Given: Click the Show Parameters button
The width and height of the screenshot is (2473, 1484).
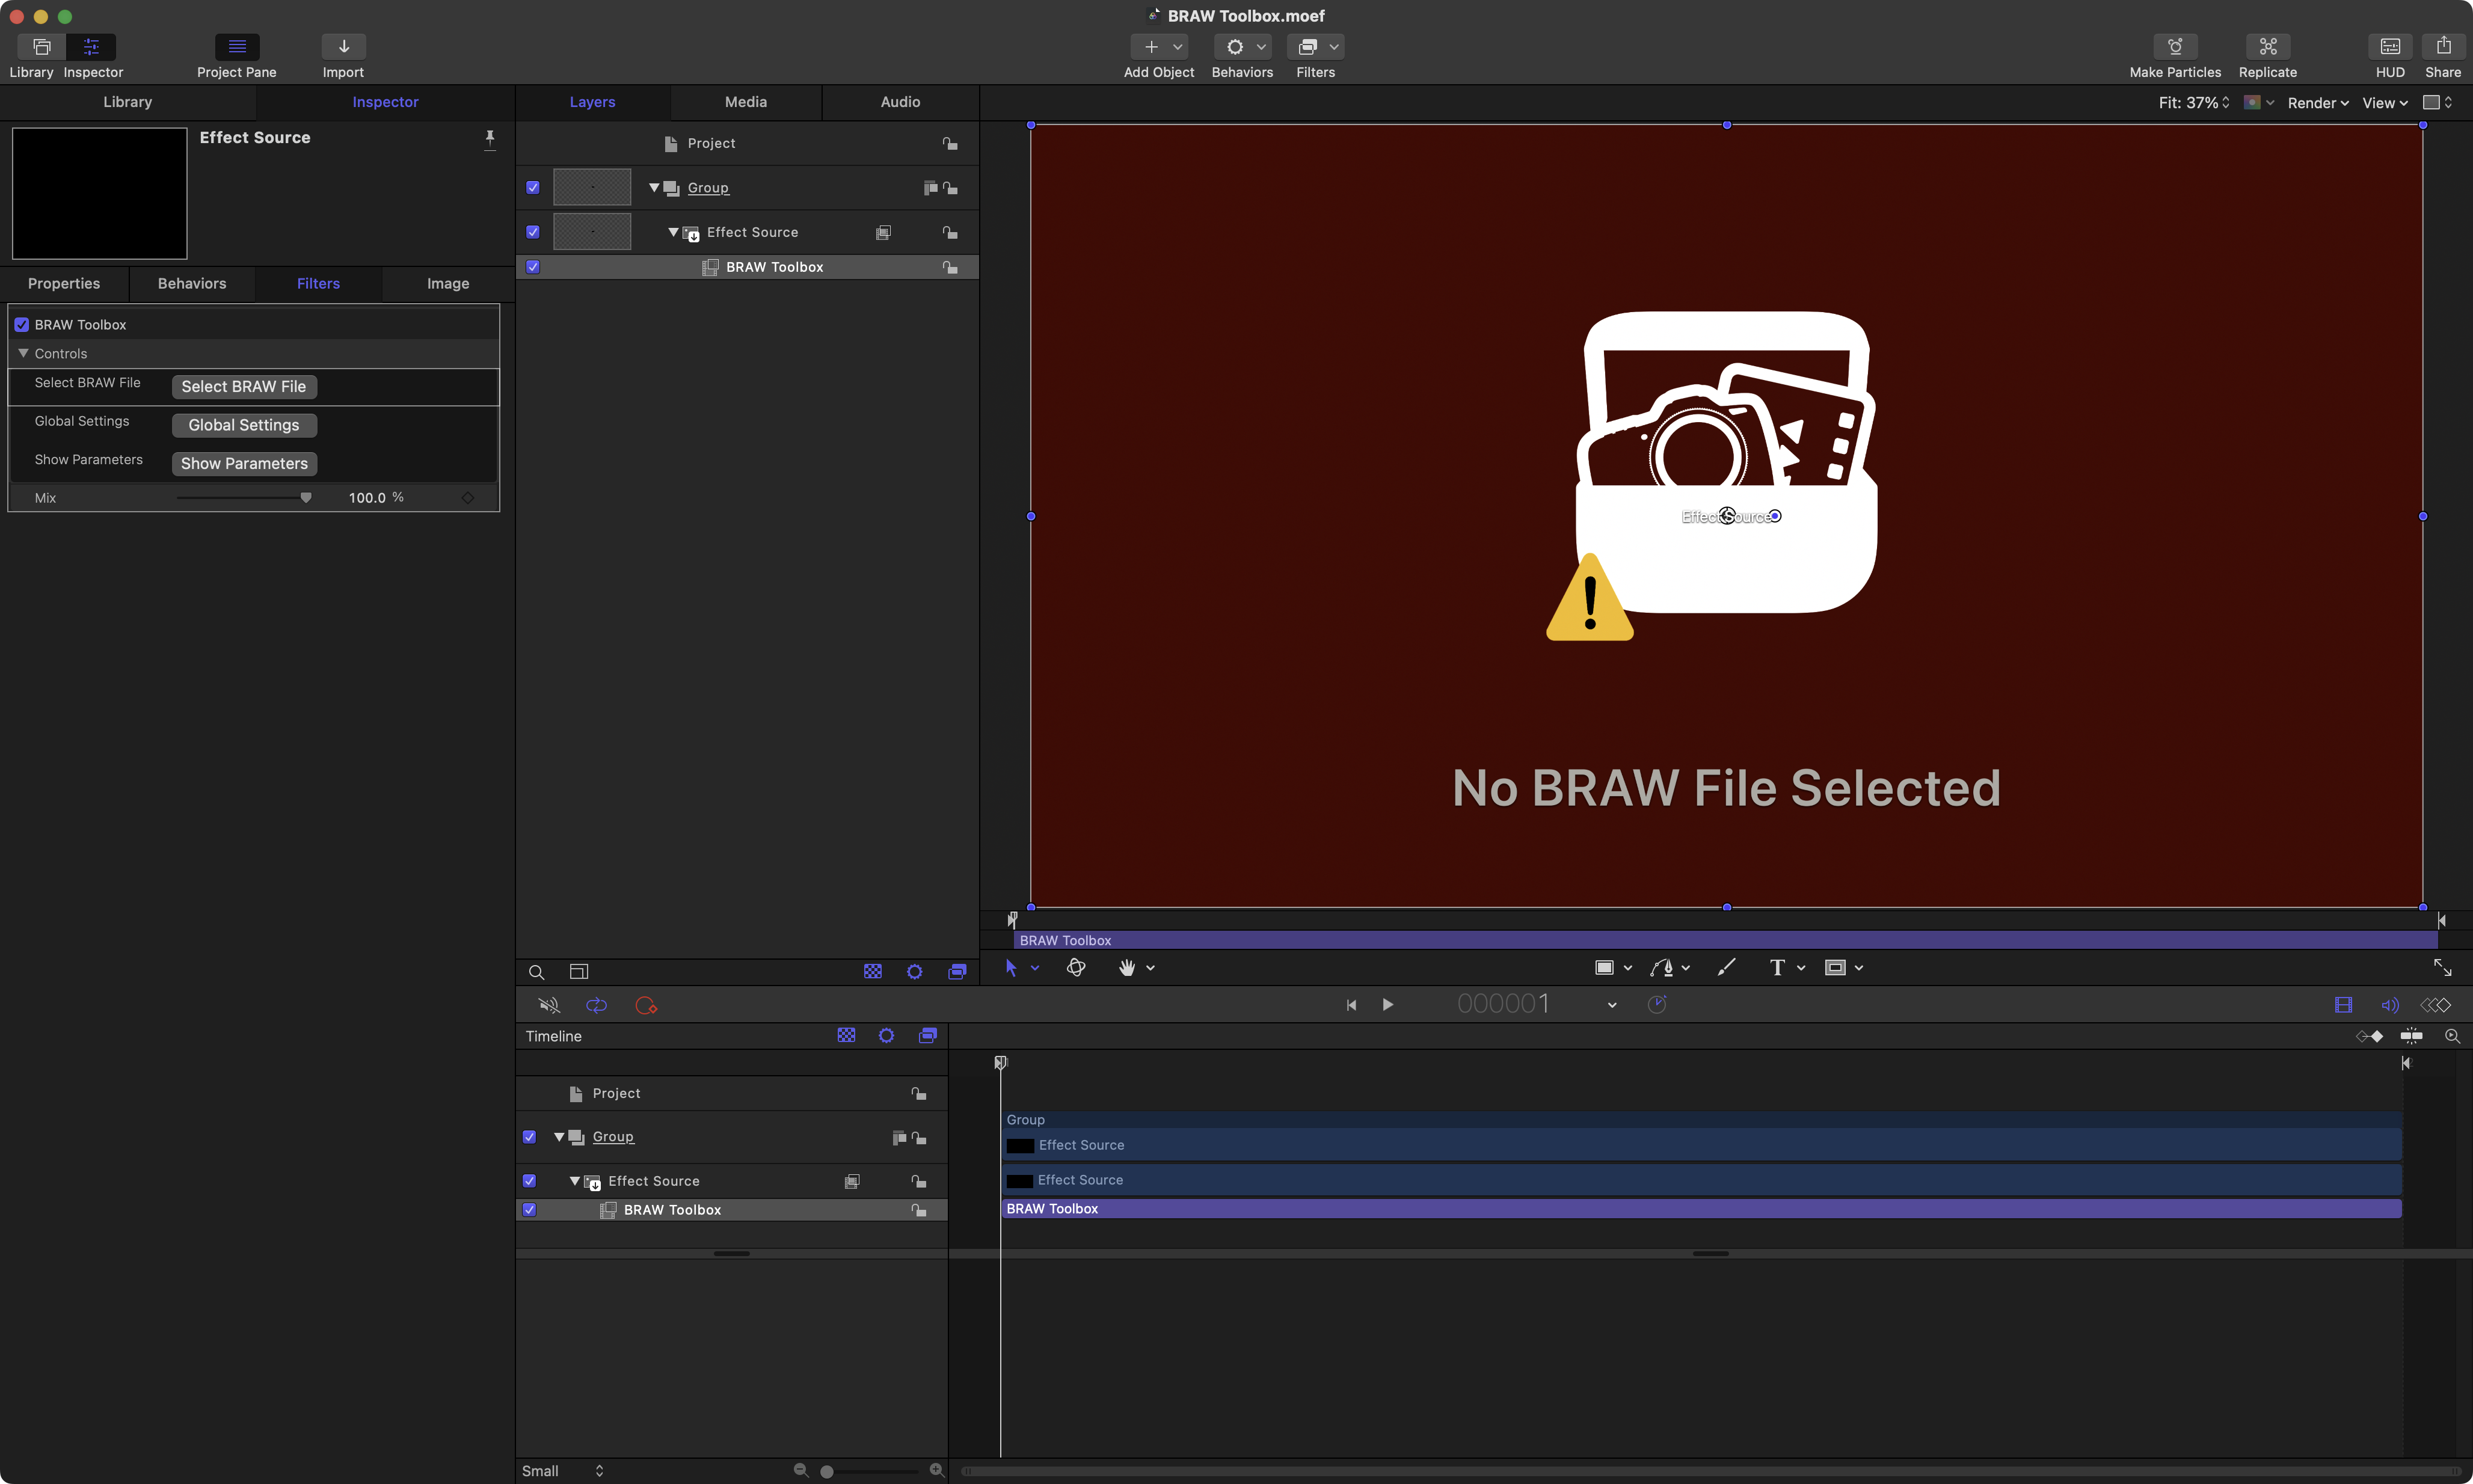Looking at the screenshot, I should point(244,464).
